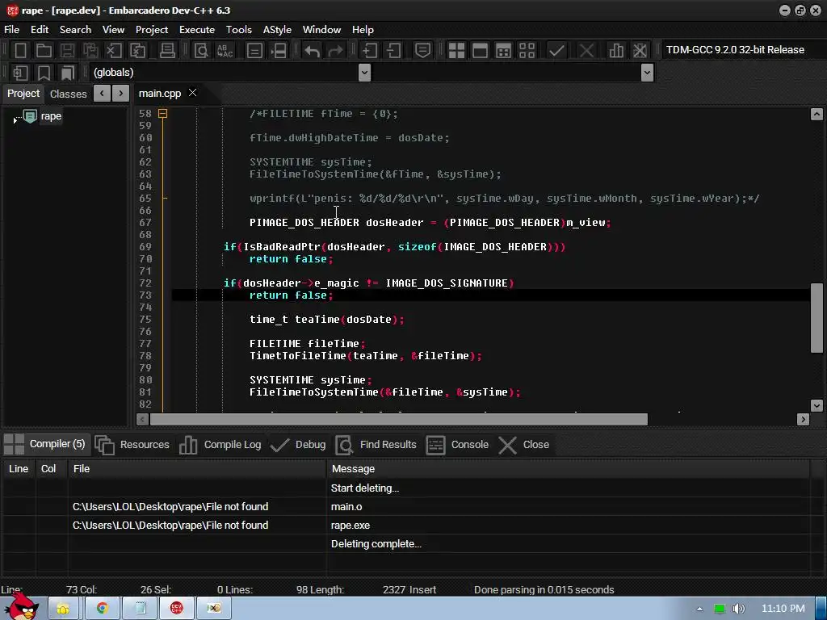Click the Profile Analysis bar-chart icon
Image resolution: width=827 pixels, height=620 pixels.
tap(616, 51)
